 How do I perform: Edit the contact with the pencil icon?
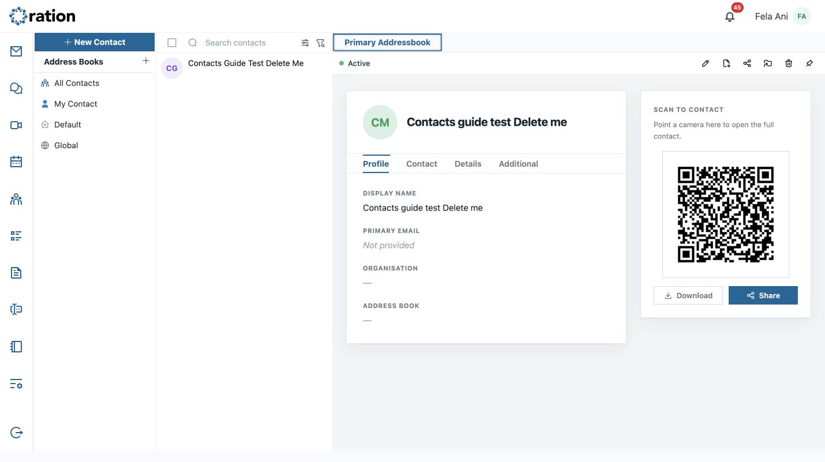(705, 63)
